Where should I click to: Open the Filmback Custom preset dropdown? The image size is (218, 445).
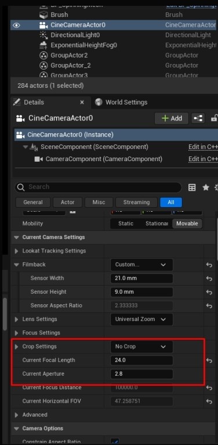click(141, 265)
